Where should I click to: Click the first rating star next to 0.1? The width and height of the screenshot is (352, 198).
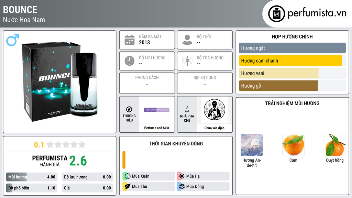tap(51, 144)
